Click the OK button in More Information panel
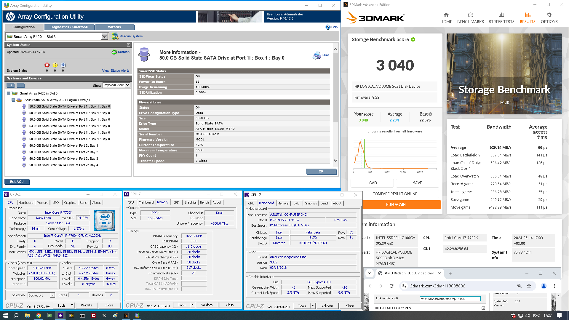The width and height of the screenshot is (569, 320). tap(321, 171)
